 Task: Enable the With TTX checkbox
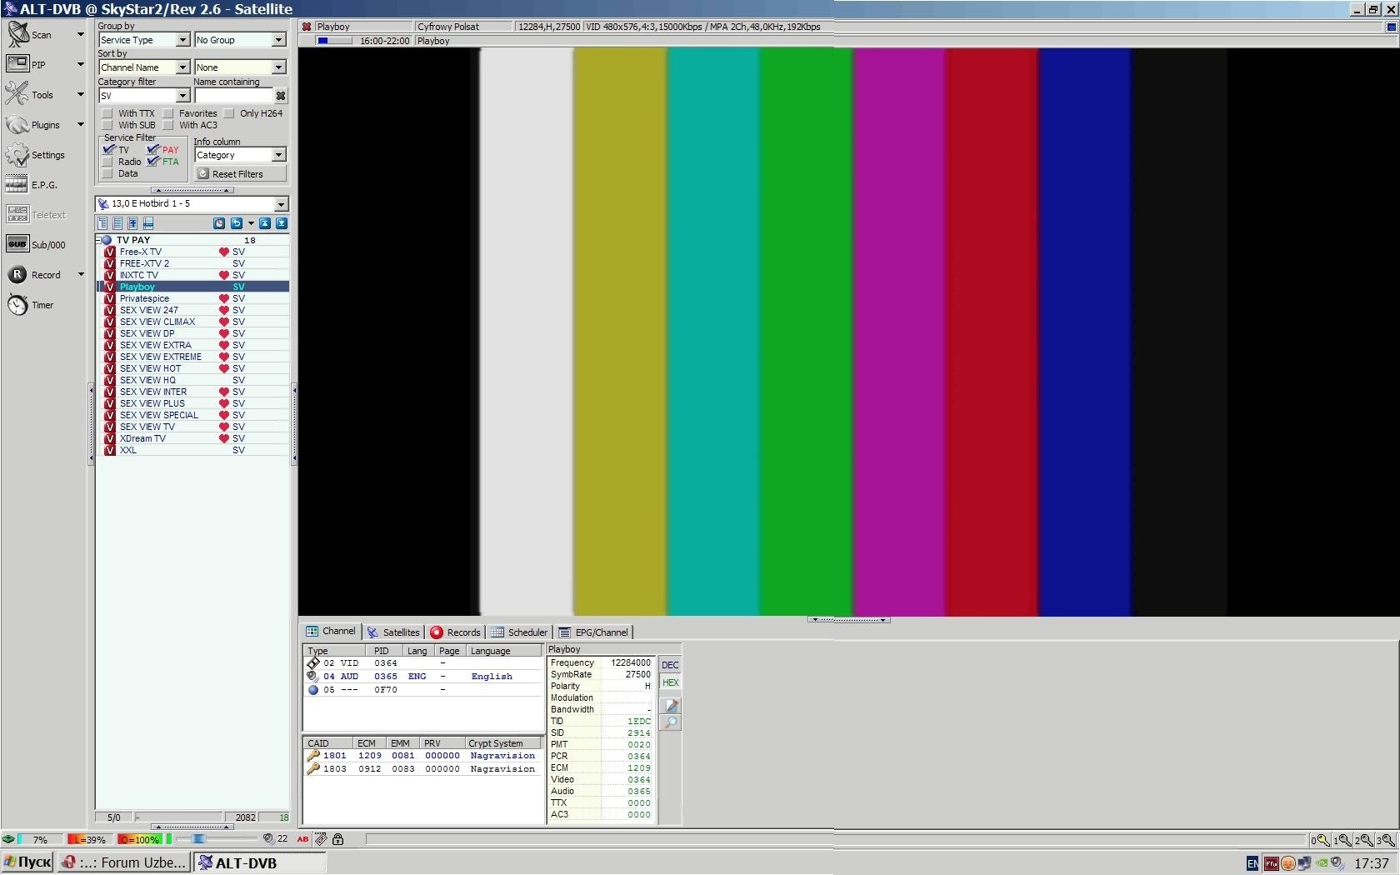click(107, 113)
